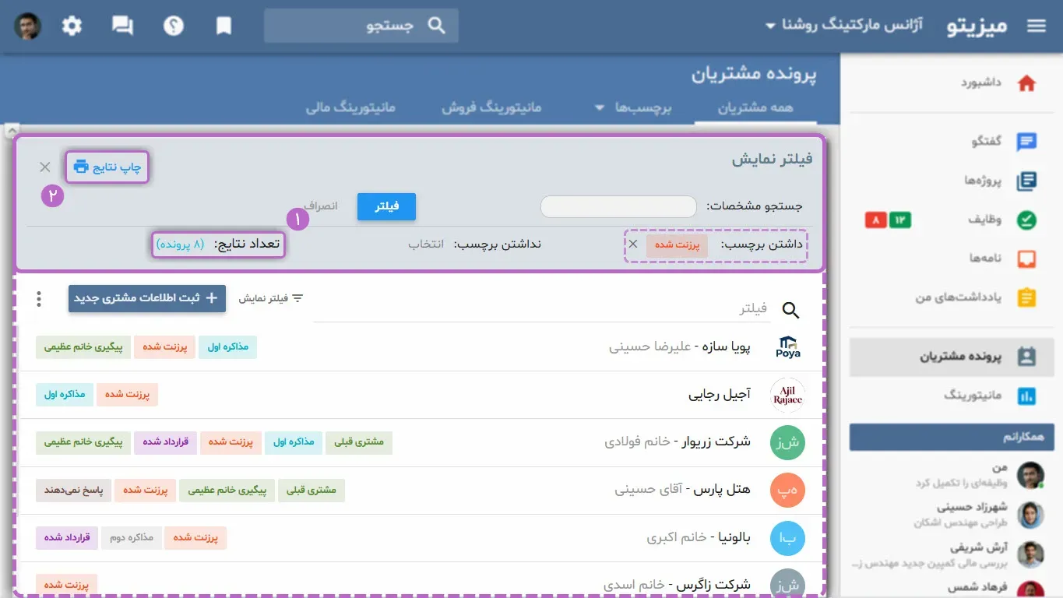
Task: Click the مذاکره دوم tag on بالونیا
Action: click(x=131, y=538)
